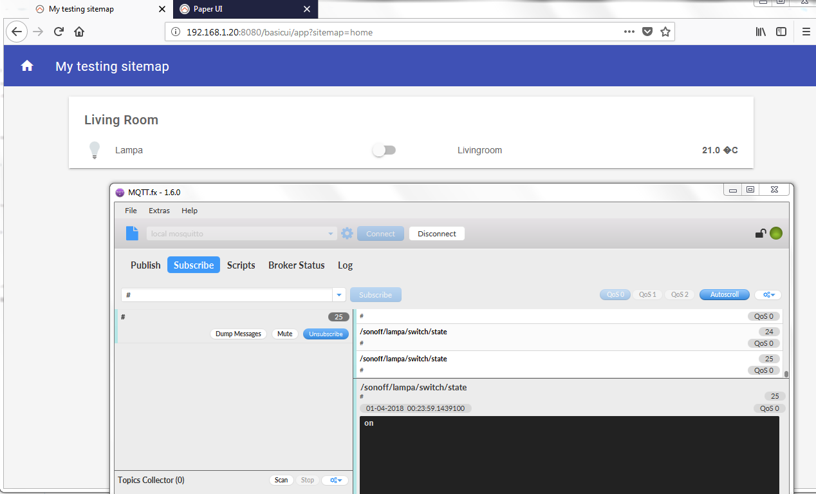Click the blue connection profile file icon
Screen dimensions: 816x494
pyautogui.click(x=132, y=233)
